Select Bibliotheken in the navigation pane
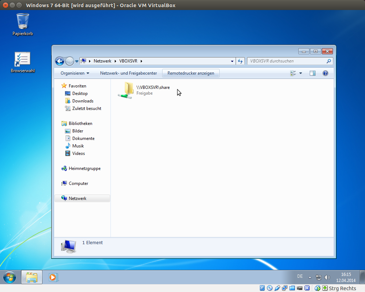The image size is (365, 292). tap(80, 124)
